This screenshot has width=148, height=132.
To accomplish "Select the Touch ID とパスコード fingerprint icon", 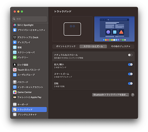I will [x=15, y=70].
